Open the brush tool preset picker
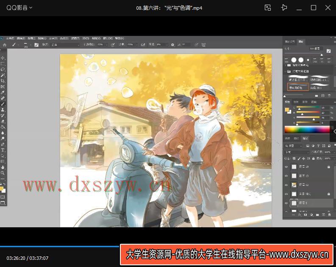 coord(15,45)
